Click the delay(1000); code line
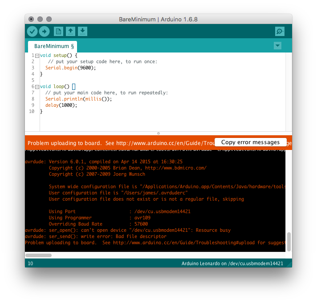The image size is (317, 303). pyautogui.click(x=61, y=105)
